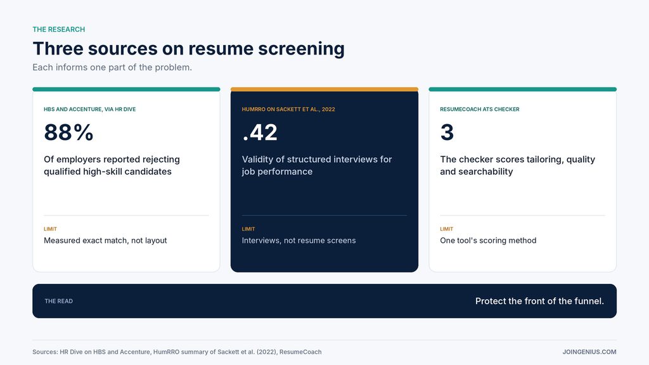
Task: Click the subtitle 'Each informs one part of the problem.'
Action: pos(112,67)
